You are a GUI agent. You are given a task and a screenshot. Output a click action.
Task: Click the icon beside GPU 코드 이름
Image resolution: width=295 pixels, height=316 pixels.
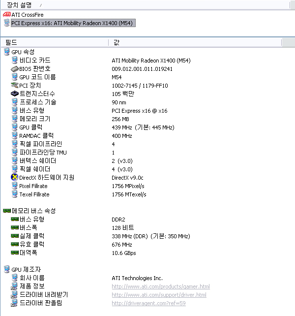pos(14,77)
